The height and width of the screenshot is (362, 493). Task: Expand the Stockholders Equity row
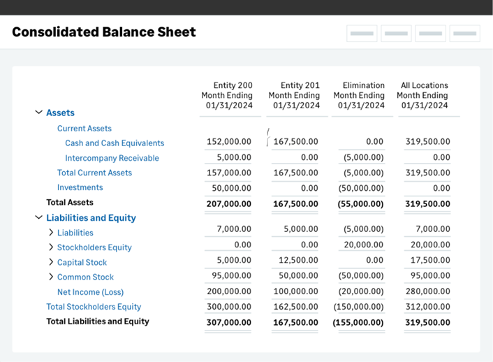[51, 247]
